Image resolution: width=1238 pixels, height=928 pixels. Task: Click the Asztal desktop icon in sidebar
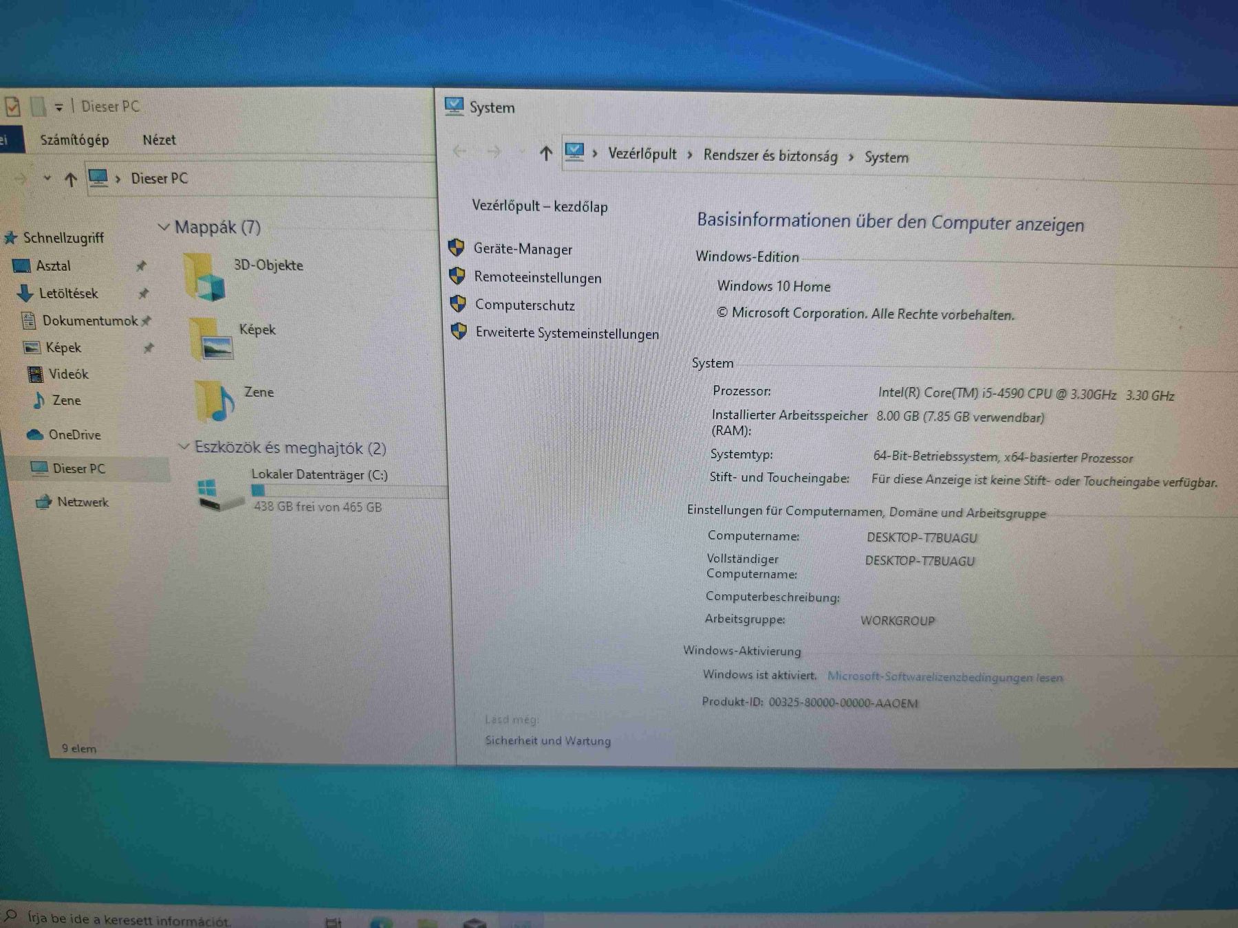(21, 266)
